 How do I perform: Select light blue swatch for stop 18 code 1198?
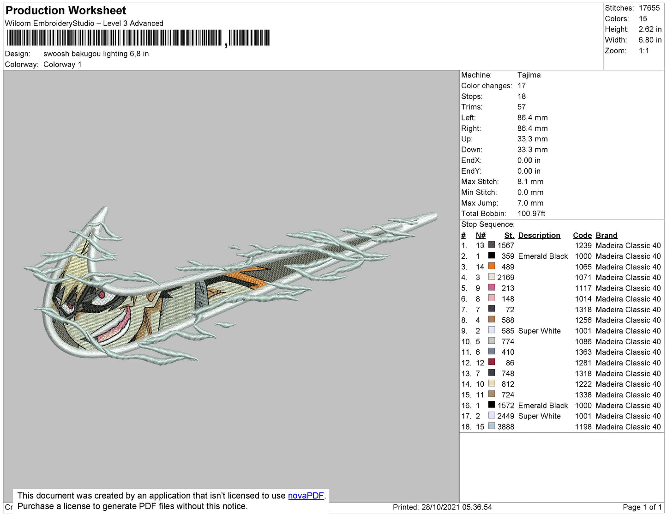click(492, 426)
